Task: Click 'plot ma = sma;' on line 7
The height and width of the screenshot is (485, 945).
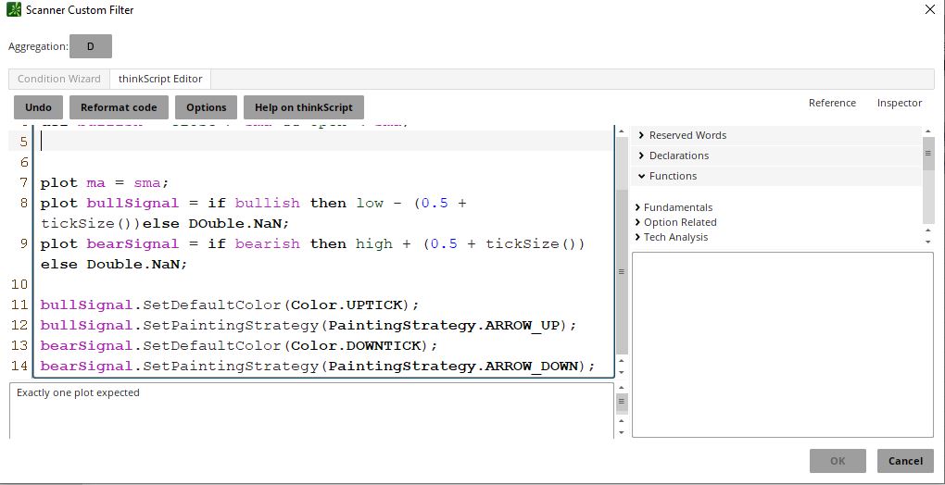Action: [x=105, y=182]
